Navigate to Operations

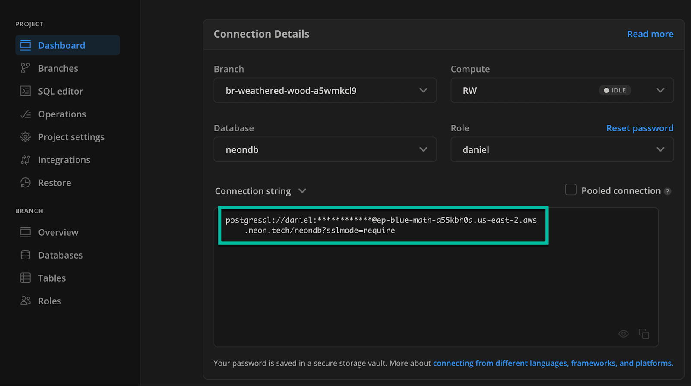(62, 114)
